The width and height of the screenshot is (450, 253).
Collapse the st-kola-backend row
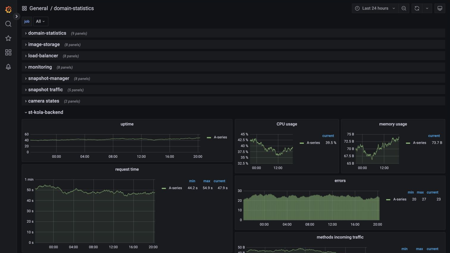[x=46, y=112]
